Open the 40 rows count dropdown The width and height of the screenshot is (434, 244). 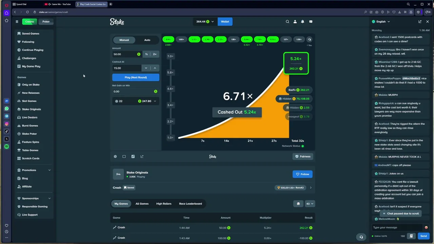pyautogui.click(x=310, y=204)
